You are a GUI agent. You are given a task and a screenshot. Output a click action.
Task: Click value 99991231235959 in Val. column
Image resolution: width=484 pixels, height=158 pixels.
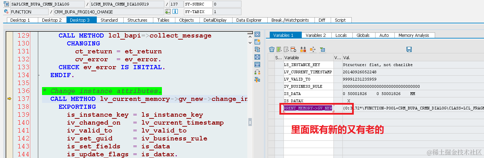pyautogui.click(x=360, y=79)
